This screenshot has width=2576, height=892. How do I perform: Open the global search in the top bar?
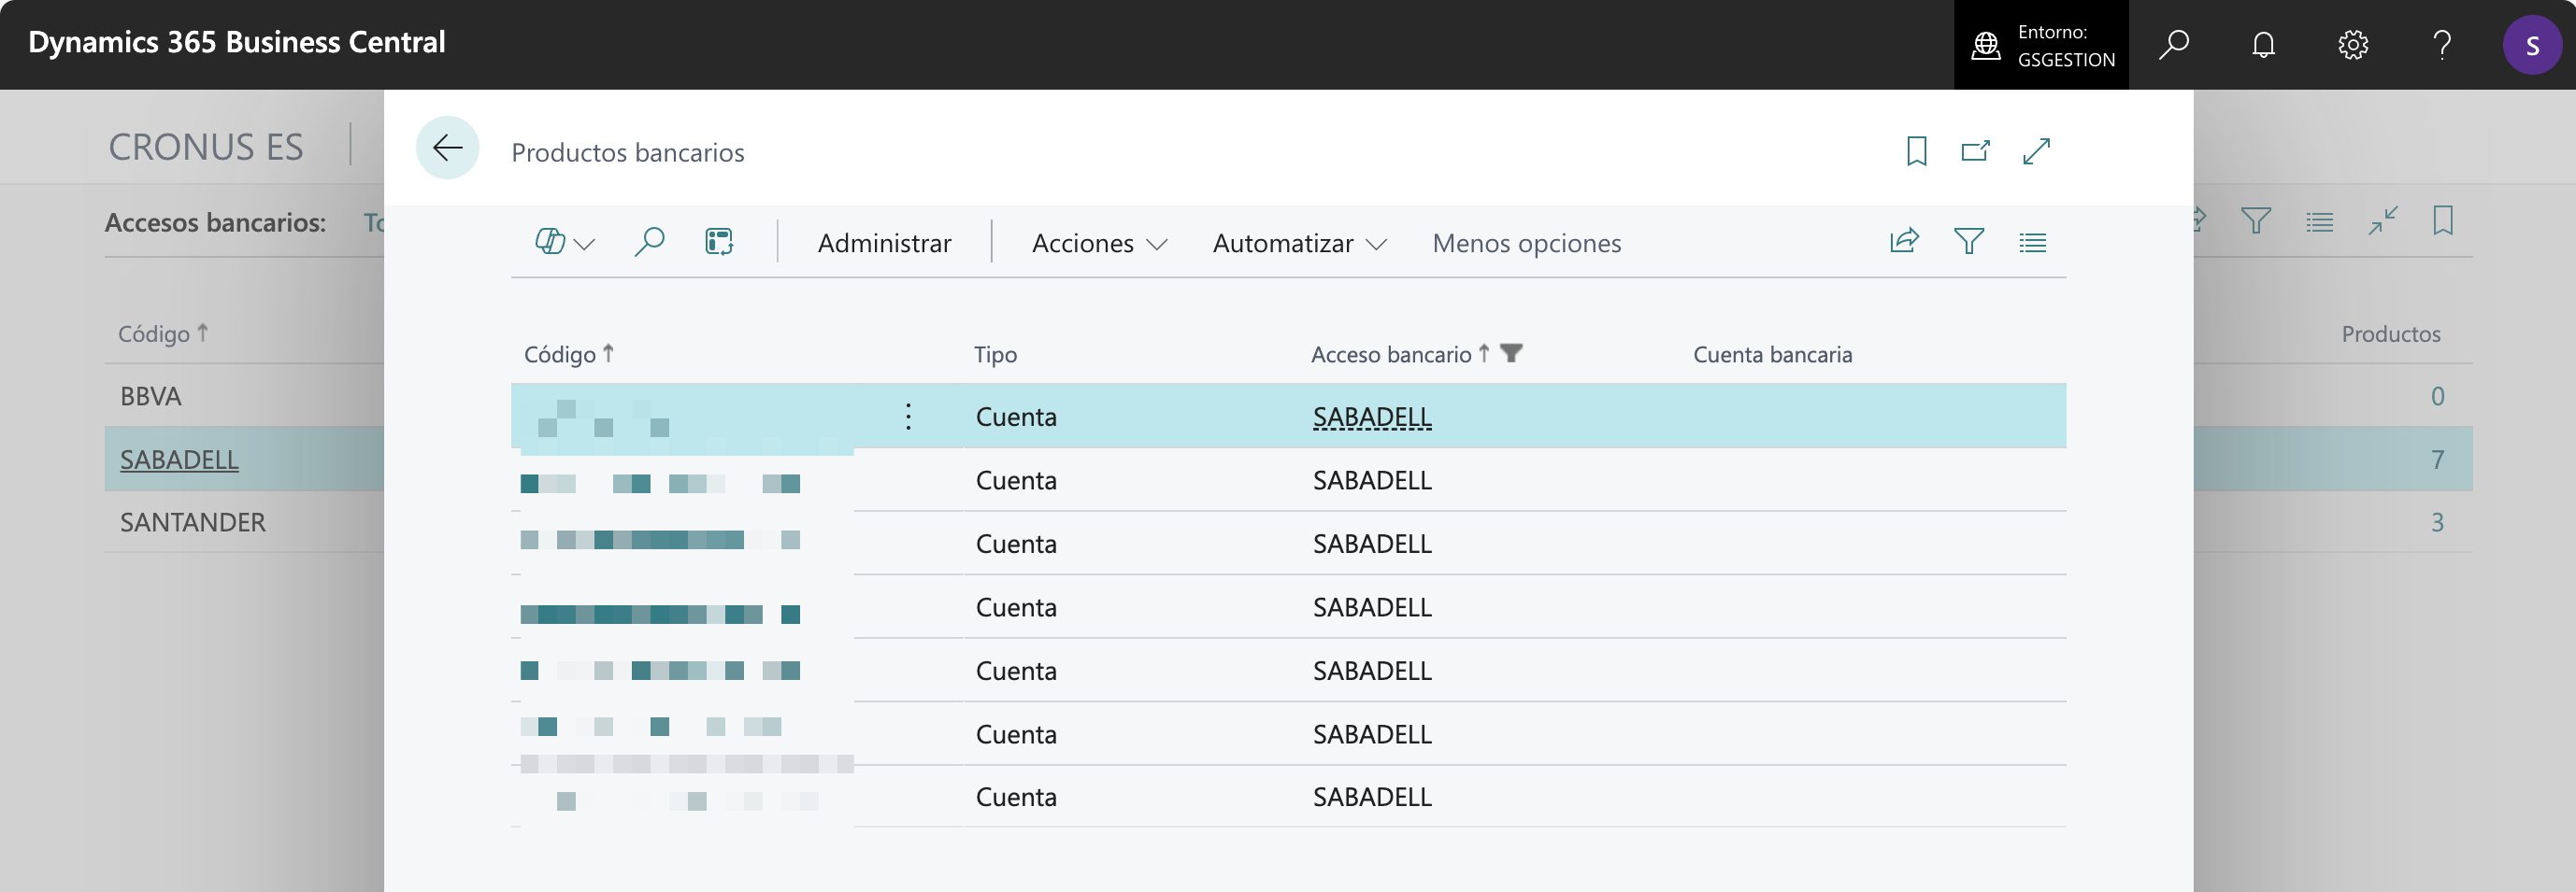coord(2173,45)
